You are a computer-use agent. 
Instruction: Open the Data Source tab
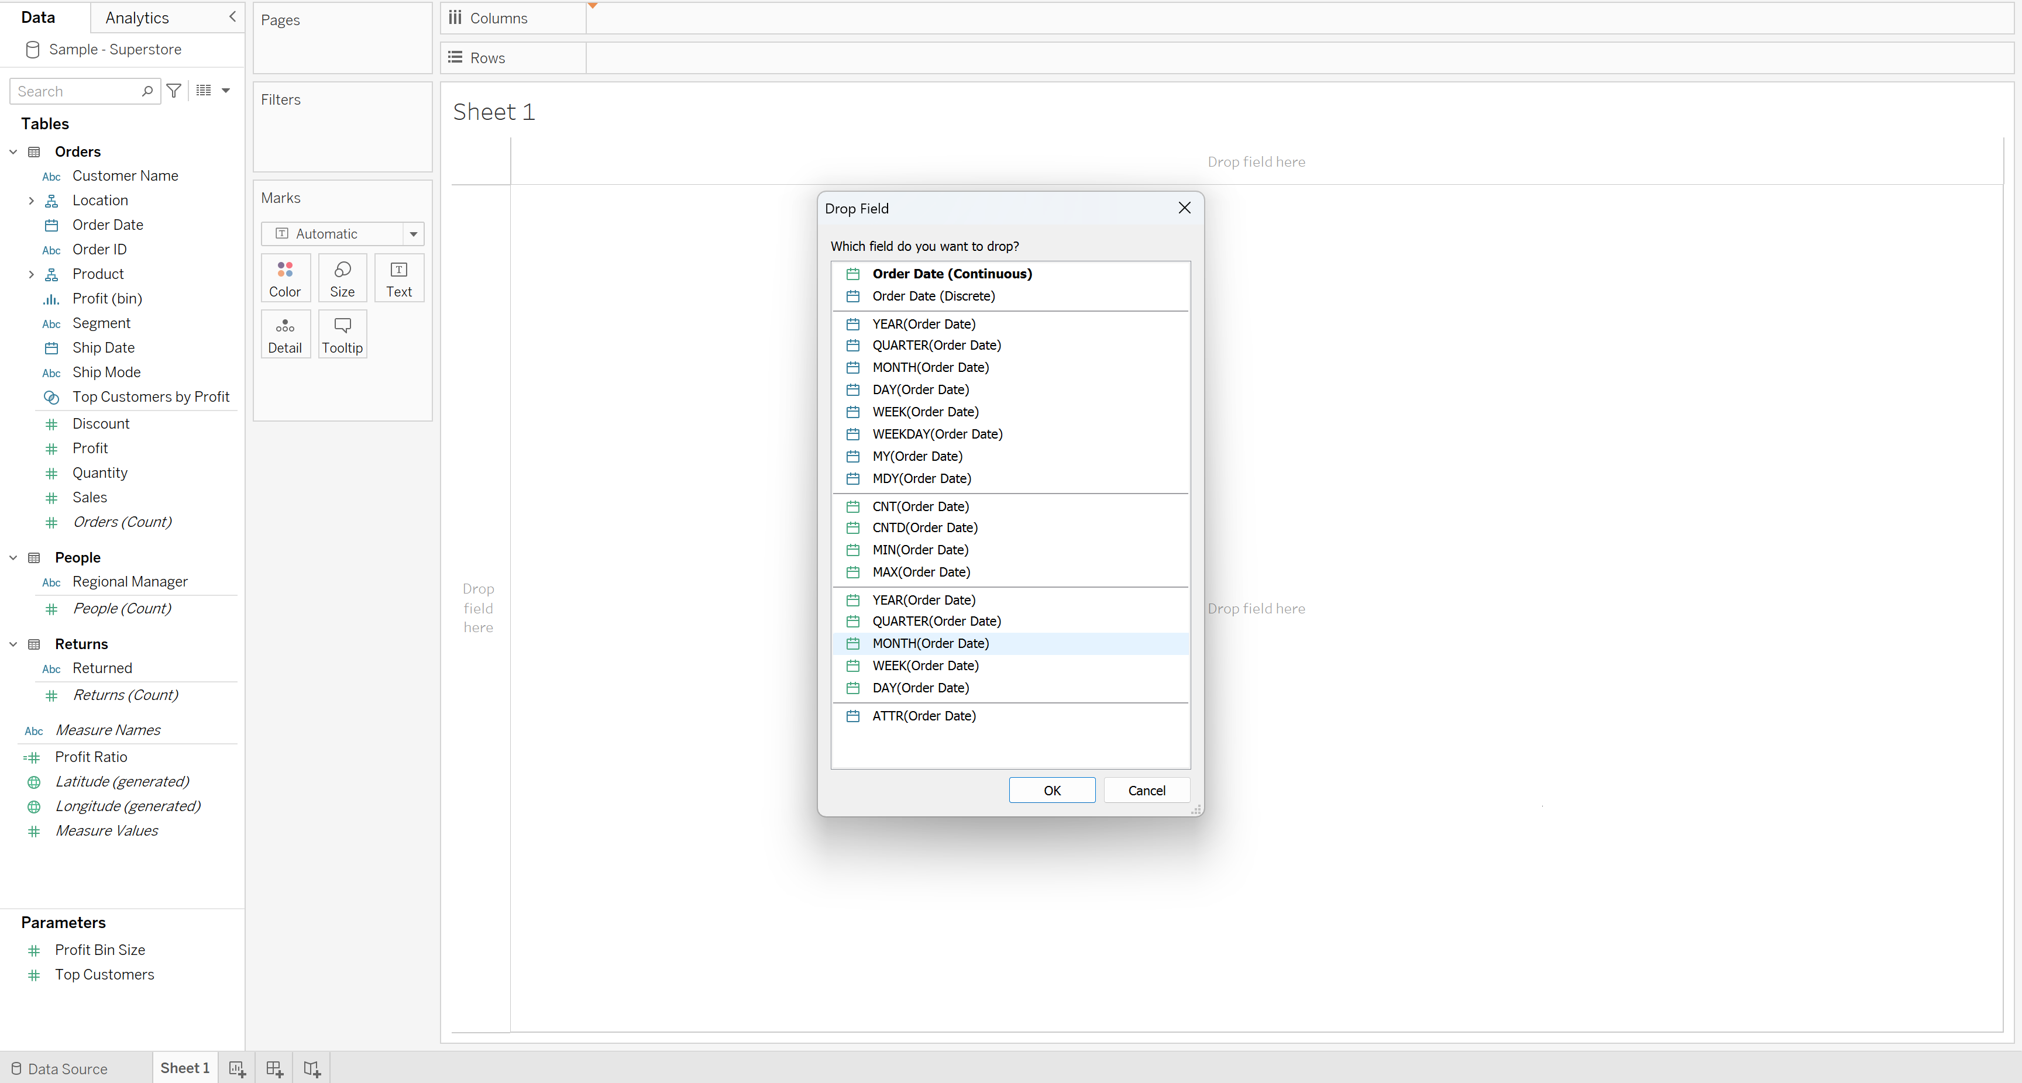pos(60,1068)
